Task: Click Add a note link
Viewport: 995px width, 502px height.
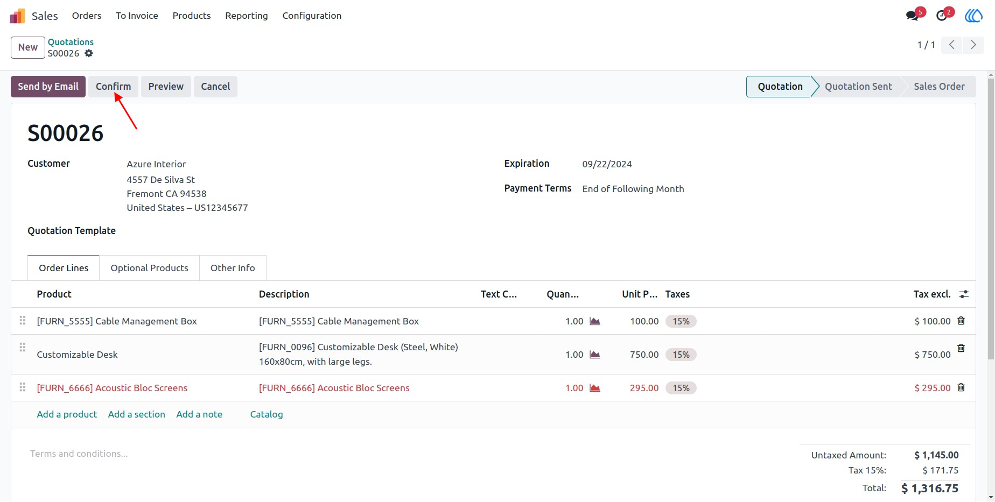Action: 199,414
